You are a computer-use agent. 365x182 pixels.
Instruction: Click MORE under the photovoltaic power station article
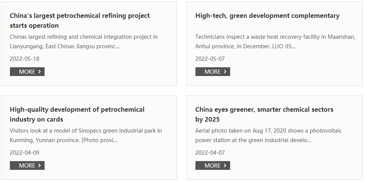(213, 166)
